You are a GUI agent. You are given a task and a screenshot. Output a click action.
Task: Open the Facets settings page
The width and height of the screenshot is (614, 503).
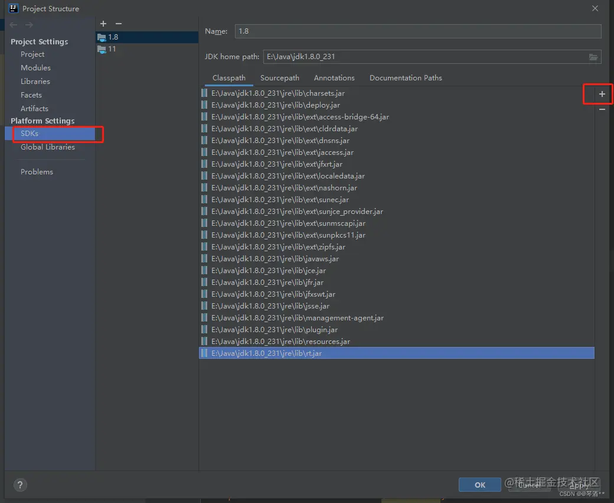click(x=31, y=95)
